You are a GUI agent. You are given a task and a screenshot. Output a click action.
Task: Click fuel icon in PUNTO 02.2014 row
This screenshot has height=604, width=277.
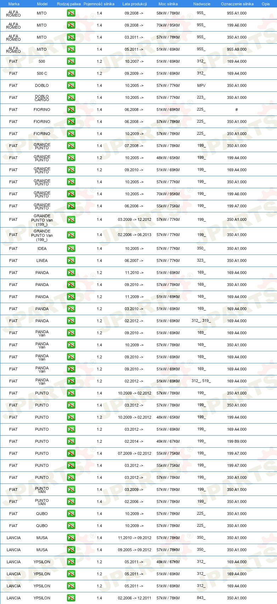pyautogui.click(x=71, y=441)
